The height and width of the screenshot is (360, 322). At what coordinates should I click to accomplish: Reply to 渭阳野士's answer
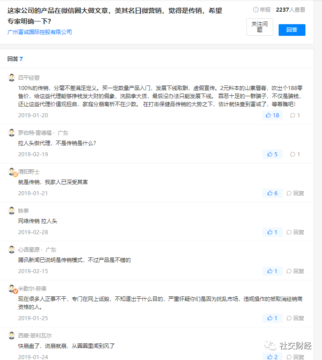[x=295, y=193]
